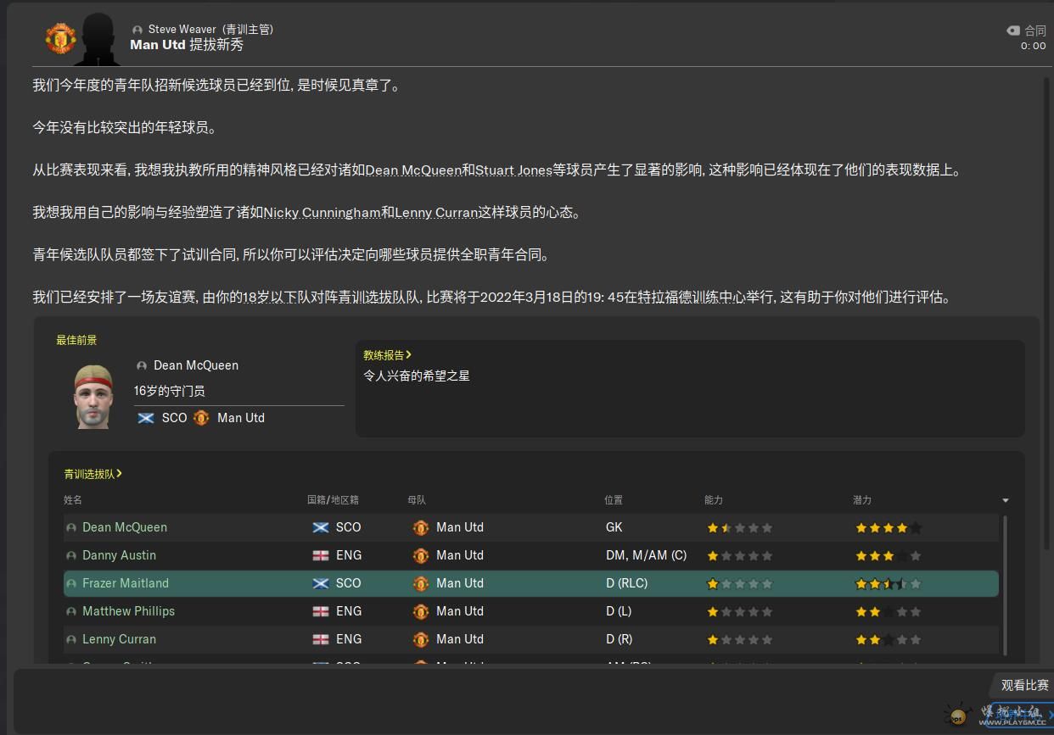Click Man Utd crest in Matthew Phillips row
Viewport: 1054px width, 735px height.
[420, 611]
